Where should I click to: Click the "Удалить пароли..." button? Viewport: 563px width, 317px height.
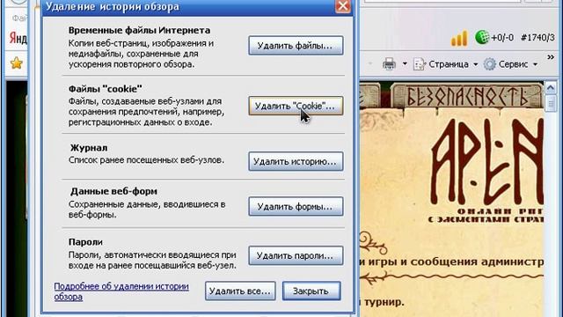click(296, 255)
